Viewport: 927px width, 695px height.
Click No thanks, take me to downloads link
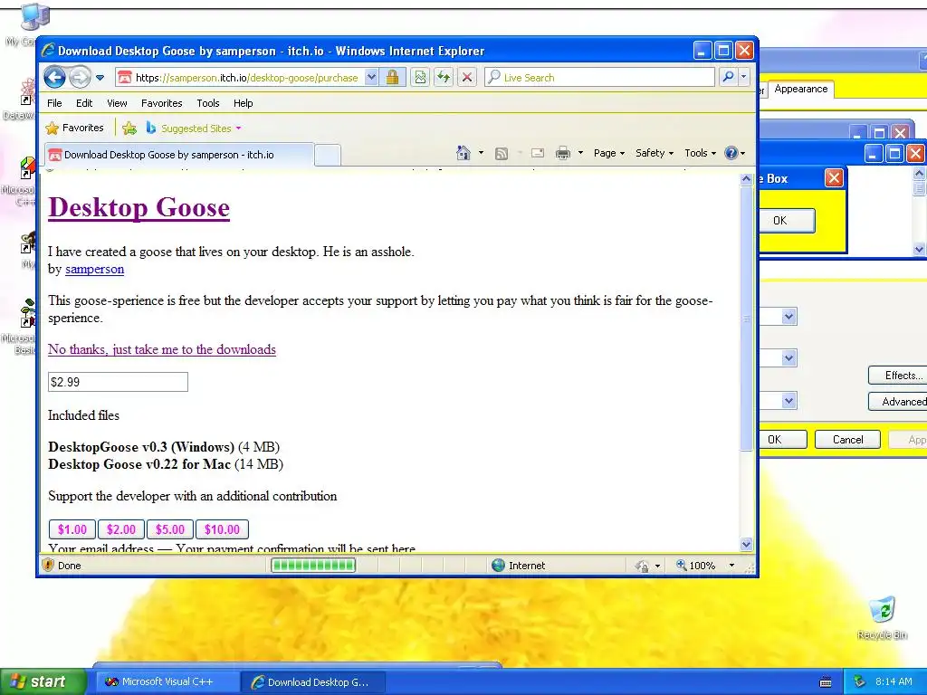(162, 349)
